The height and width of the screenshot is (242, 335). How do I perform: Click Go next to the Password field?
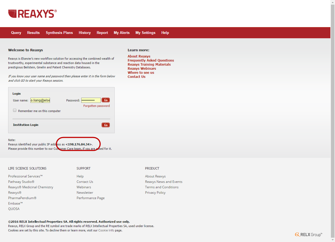point(106,100)
